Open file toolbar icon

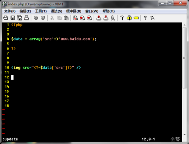[x=6, y=18]
